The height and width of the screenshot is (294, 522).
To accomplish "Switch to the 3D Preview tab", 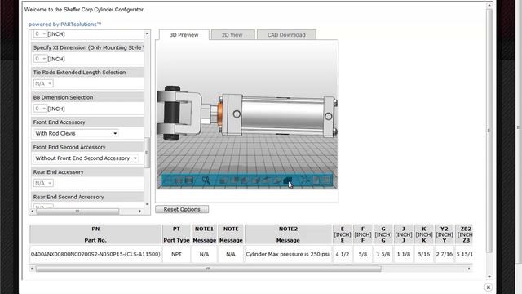I will coord(184,34).
